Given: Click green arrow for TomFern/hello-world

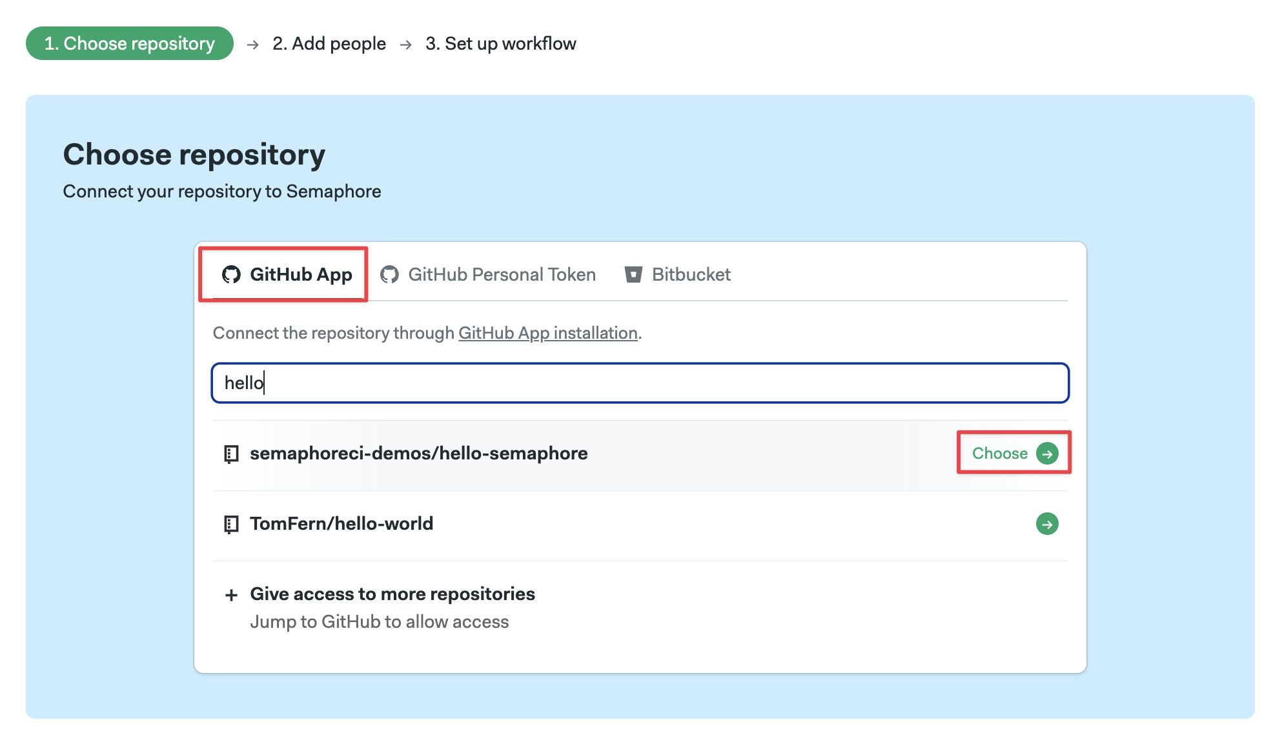Looking at the screenshot, I should [x=1047, y=523].
